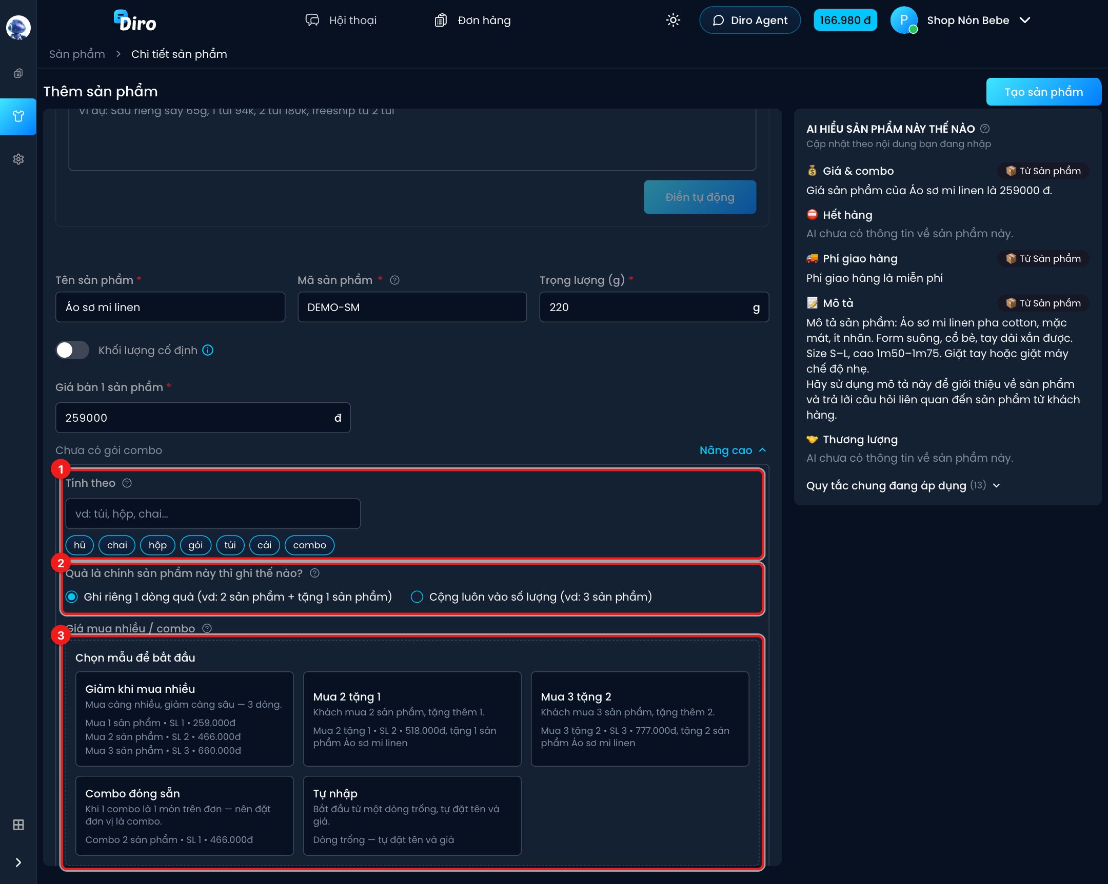
Task: Click help icon next to Mã sản phẩm
Action: click(x=394, y=280)
